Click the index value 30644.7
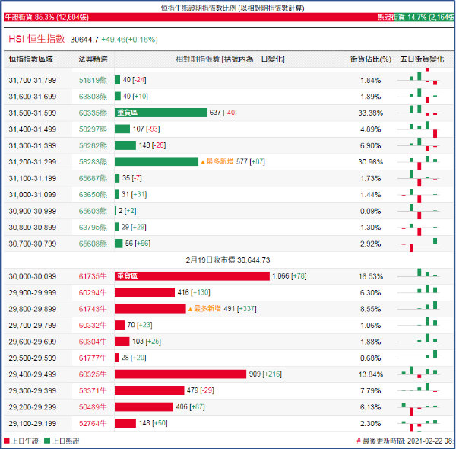Viewport: 456px width, 449px height. click(84, 40)
